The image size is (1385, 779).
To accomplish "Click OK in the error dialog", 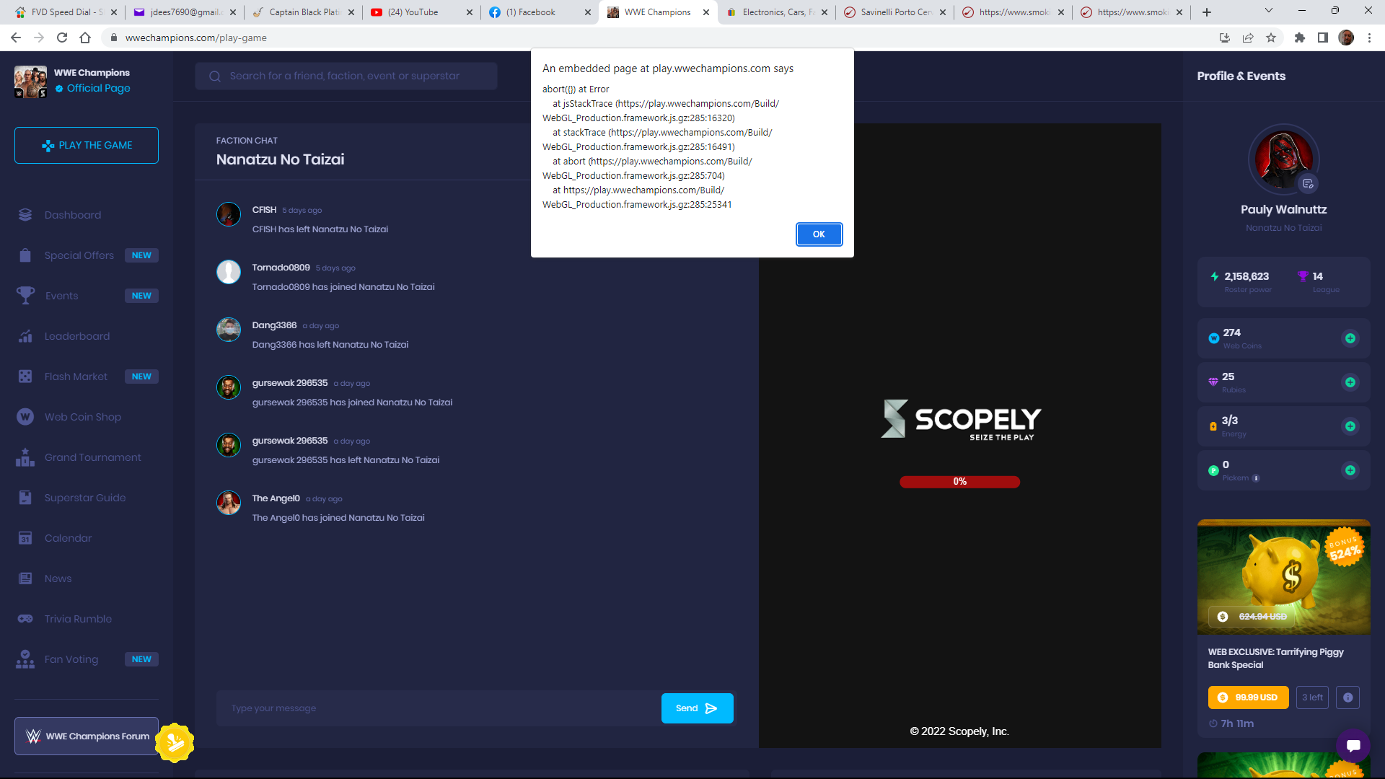I will (x=819, y=234).
